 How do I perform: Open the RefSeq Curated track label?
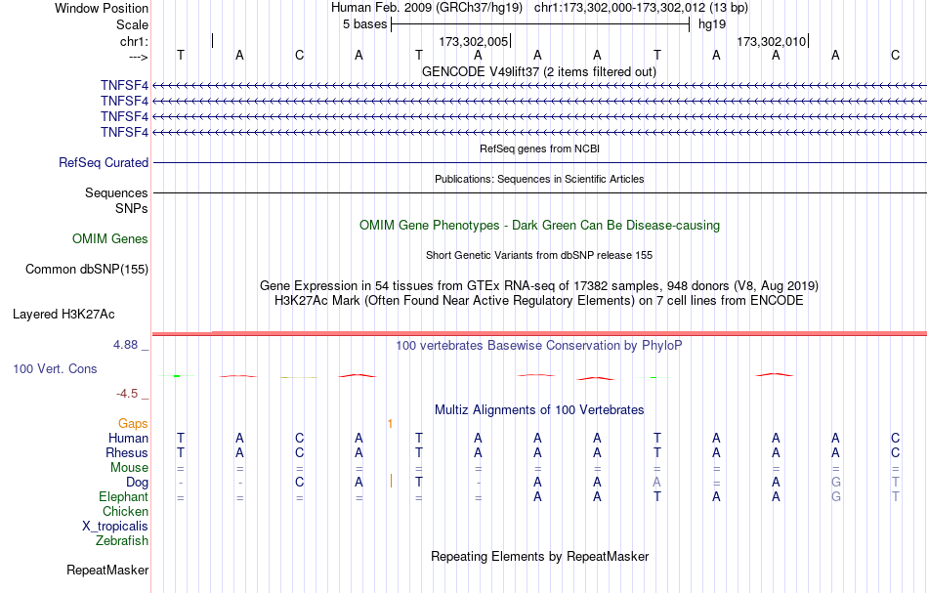[104, 163]
